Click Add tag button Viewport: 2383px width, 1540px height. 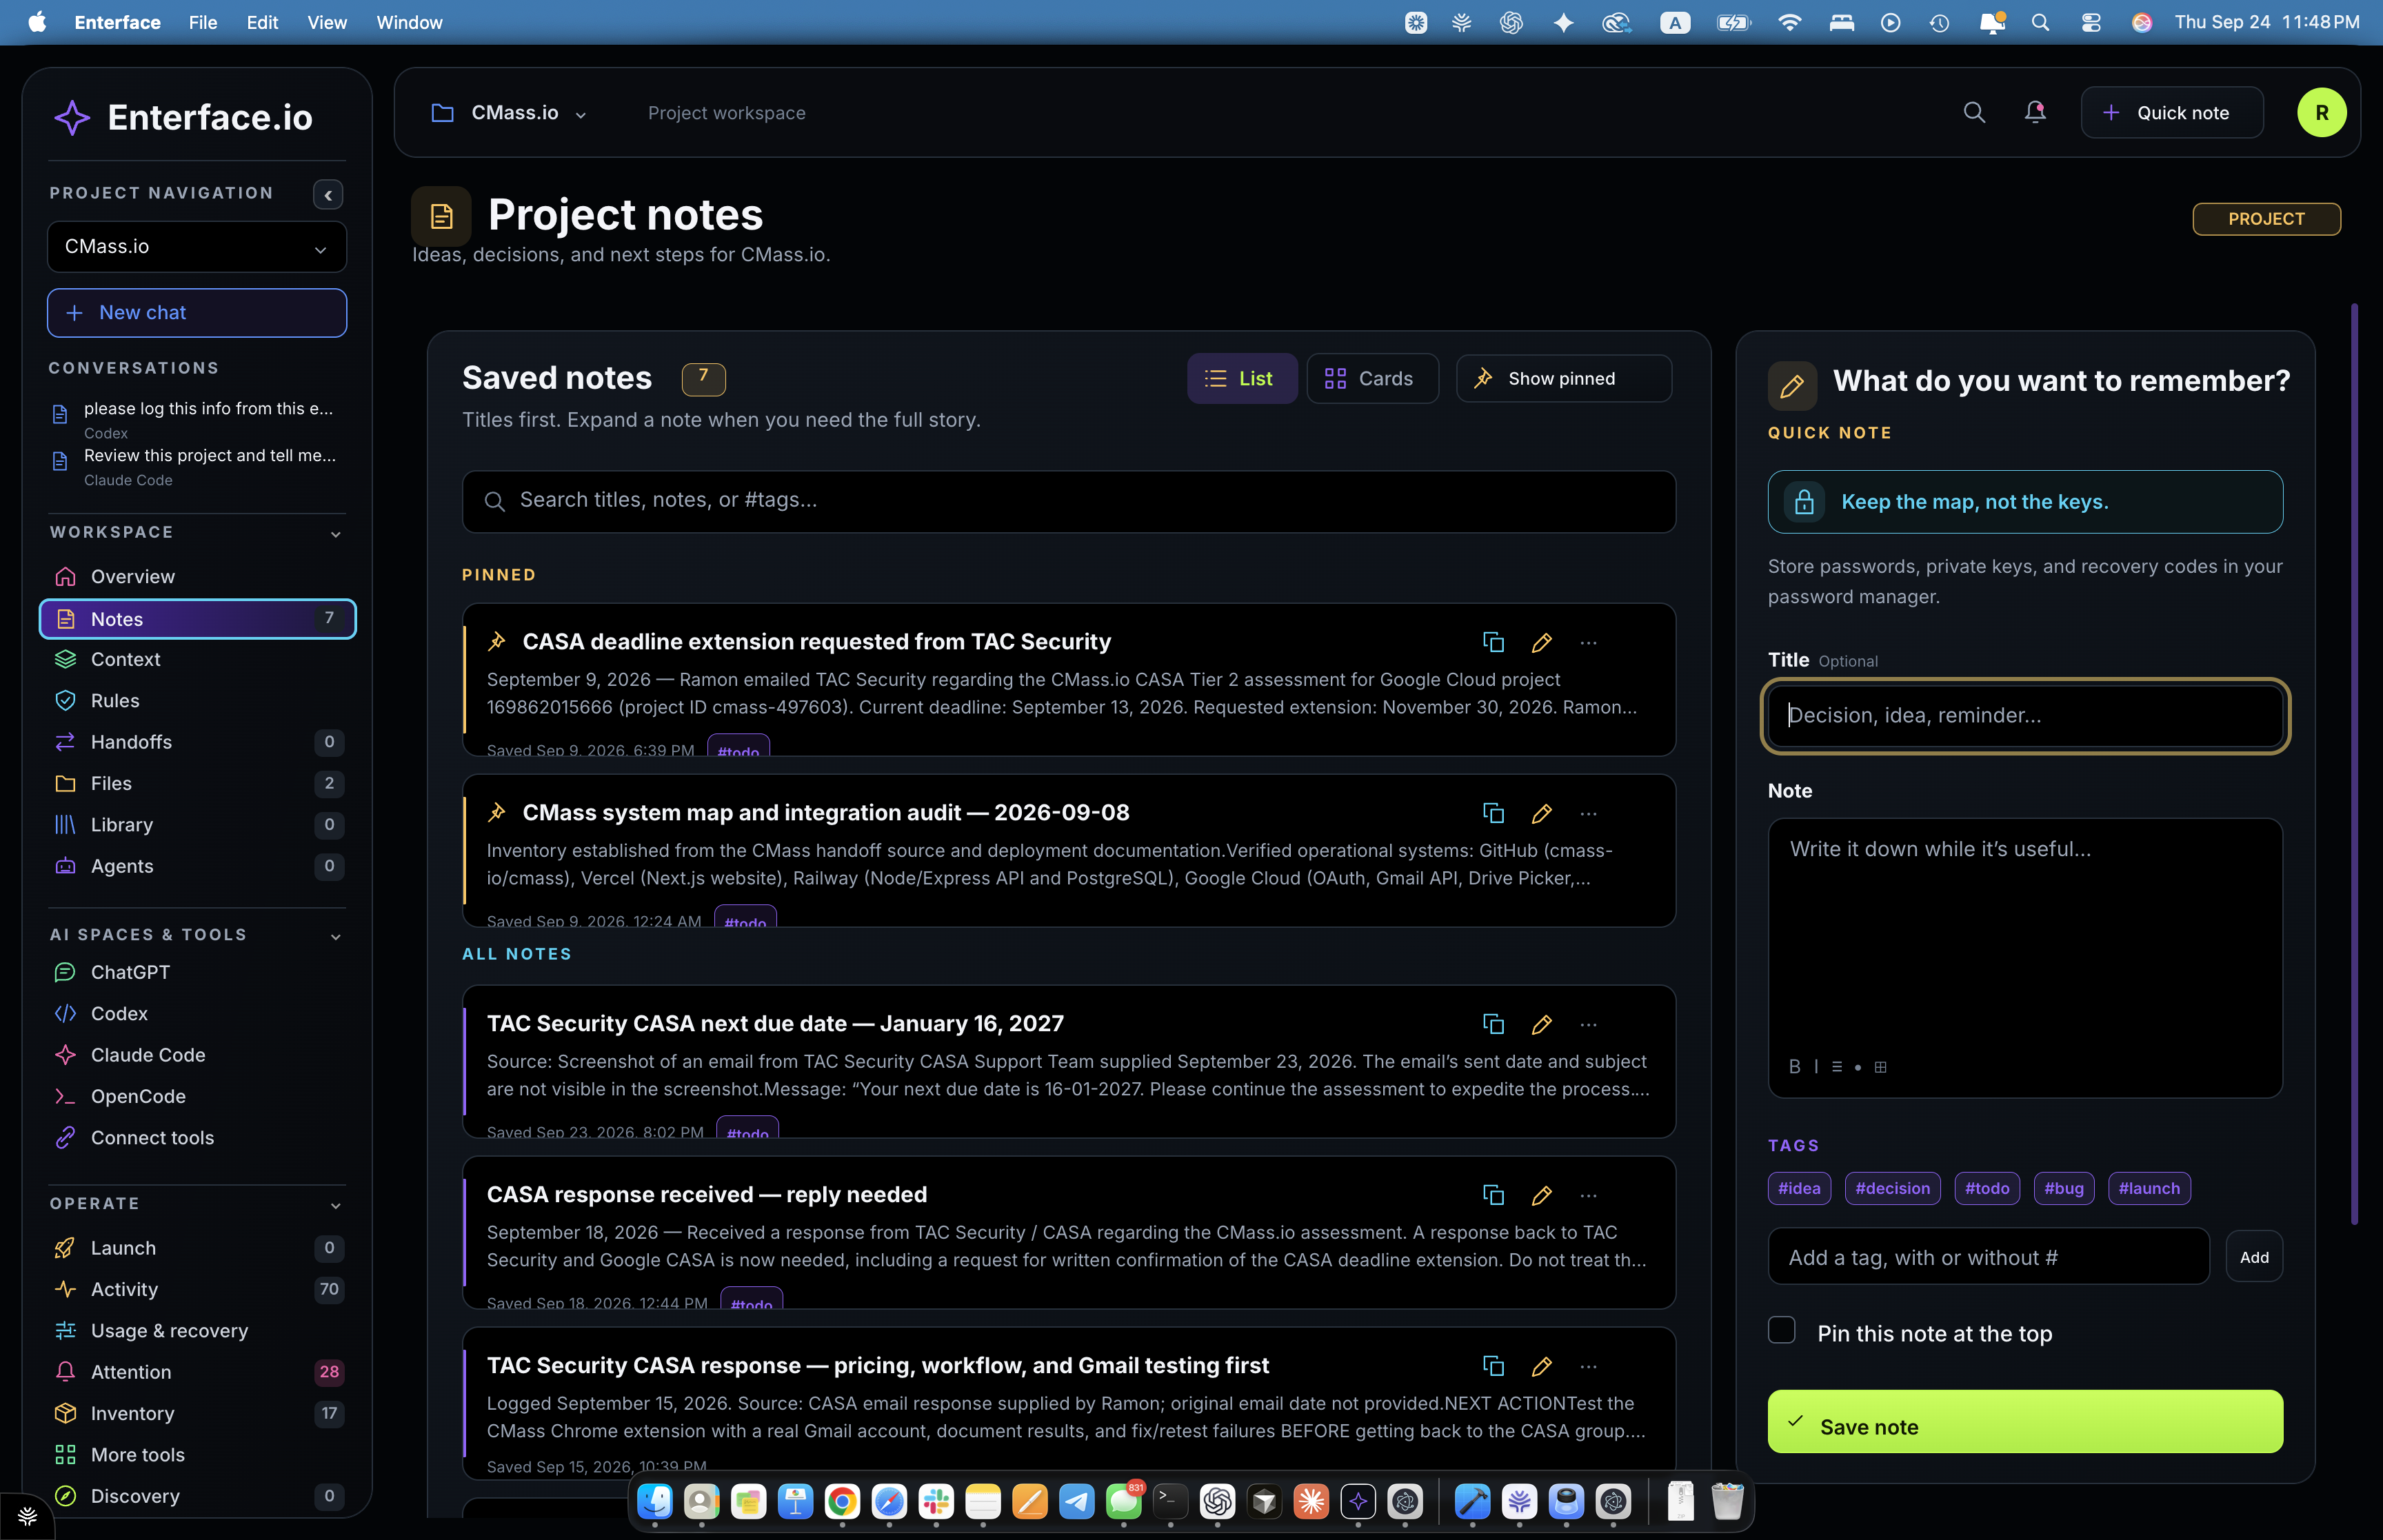point(2254,1257)
